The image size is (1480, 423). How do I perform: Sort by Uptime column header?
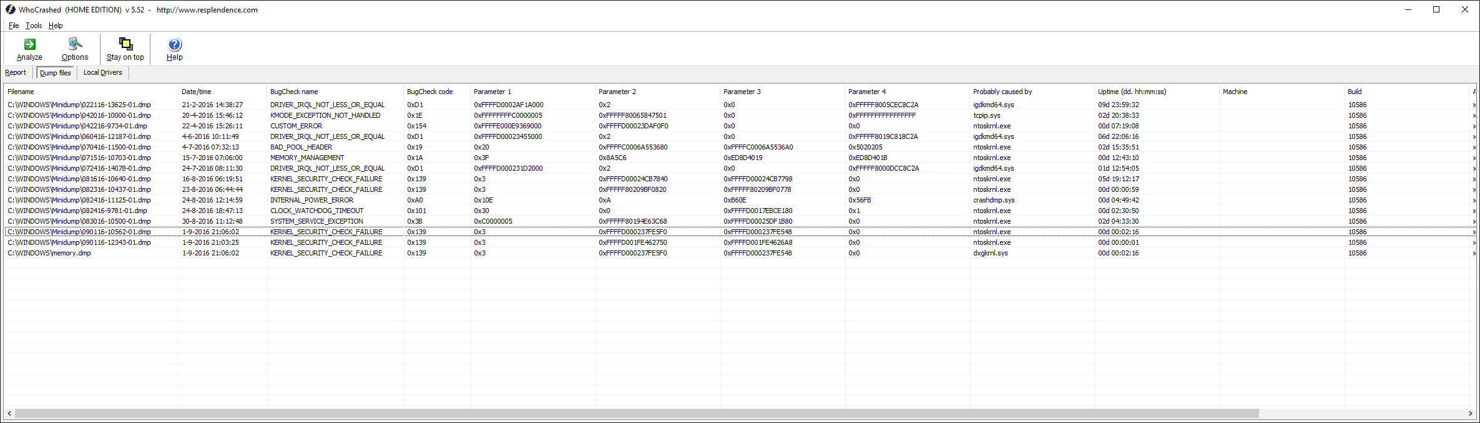[1157, 92]
